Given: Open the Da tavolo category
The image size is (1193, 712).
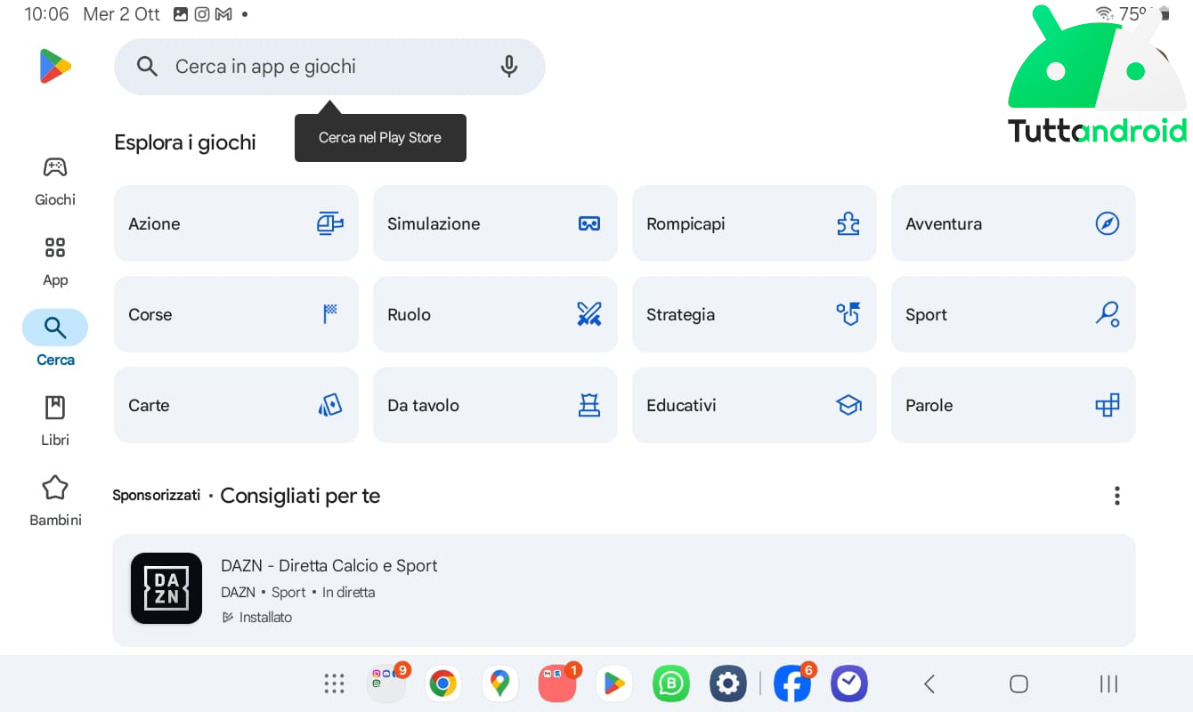Looking at the screenshot, I should [x=495, y=405].
